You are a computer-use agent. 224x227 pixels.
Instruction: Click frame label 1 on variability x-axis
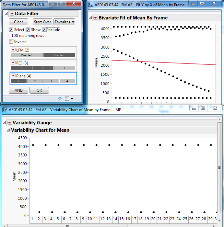(x=32, y=219)
